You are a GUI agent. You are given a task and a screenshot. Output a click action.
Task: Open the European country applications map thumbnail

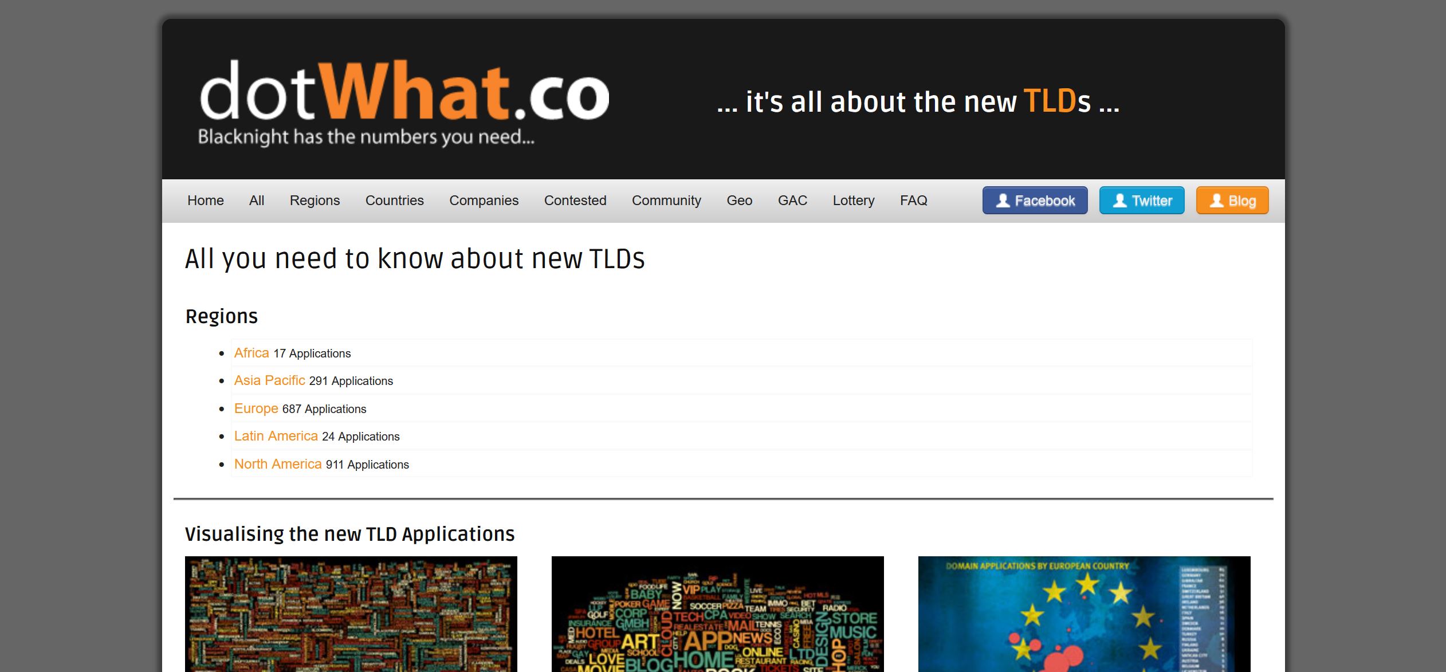[1084, 614]
